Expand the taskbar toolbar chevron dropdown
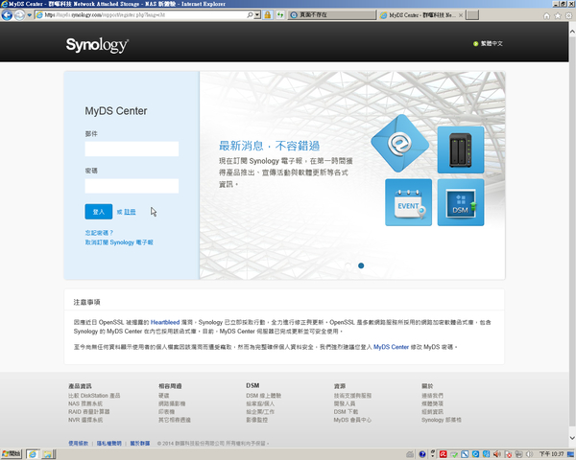Screen dimensions: 576x460 click(433, 454)
